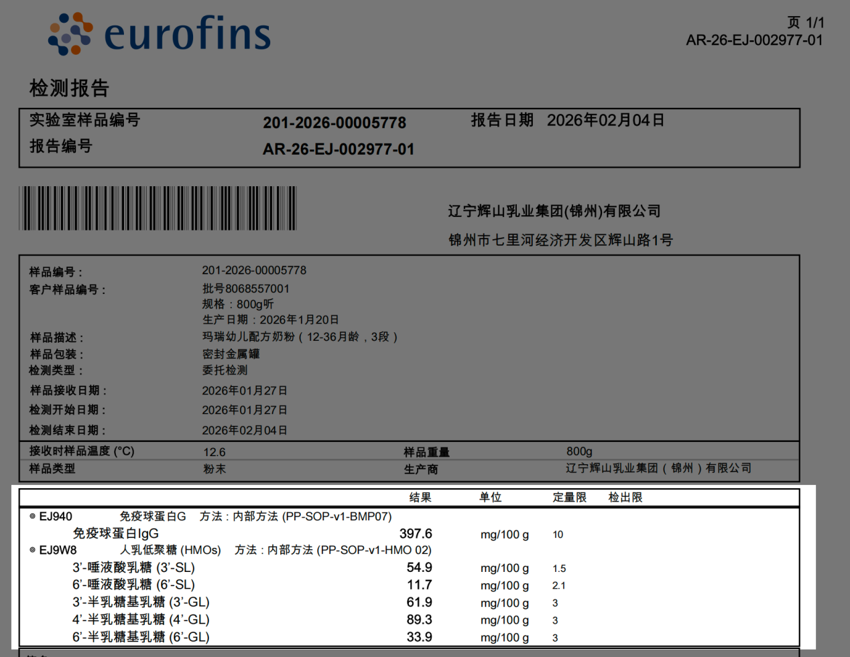Click the 检出限 column header

click(625, 498)
